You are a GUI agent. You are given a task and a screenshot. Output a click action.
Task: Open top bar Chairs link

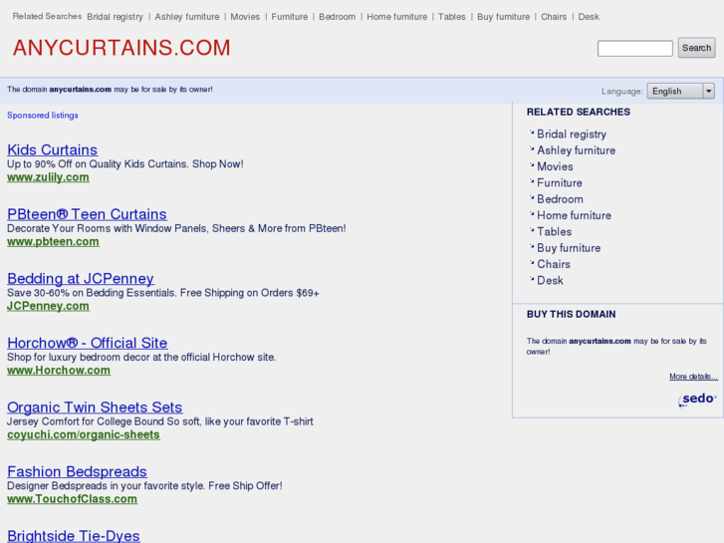[x=554, y=17]
